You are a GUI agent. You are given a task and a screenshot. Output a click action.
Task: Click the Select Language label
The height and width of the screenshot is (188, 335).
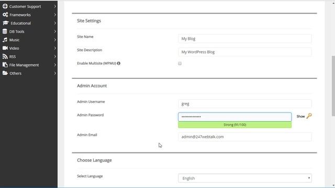point(90,176)
